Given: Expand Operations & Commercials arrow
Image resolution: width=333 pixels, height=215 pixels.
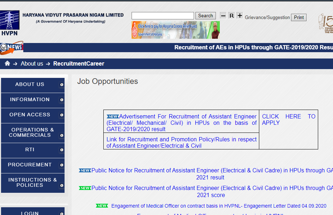Looking at the screenshot, I should pyautogui.click(x=62, y=135).
